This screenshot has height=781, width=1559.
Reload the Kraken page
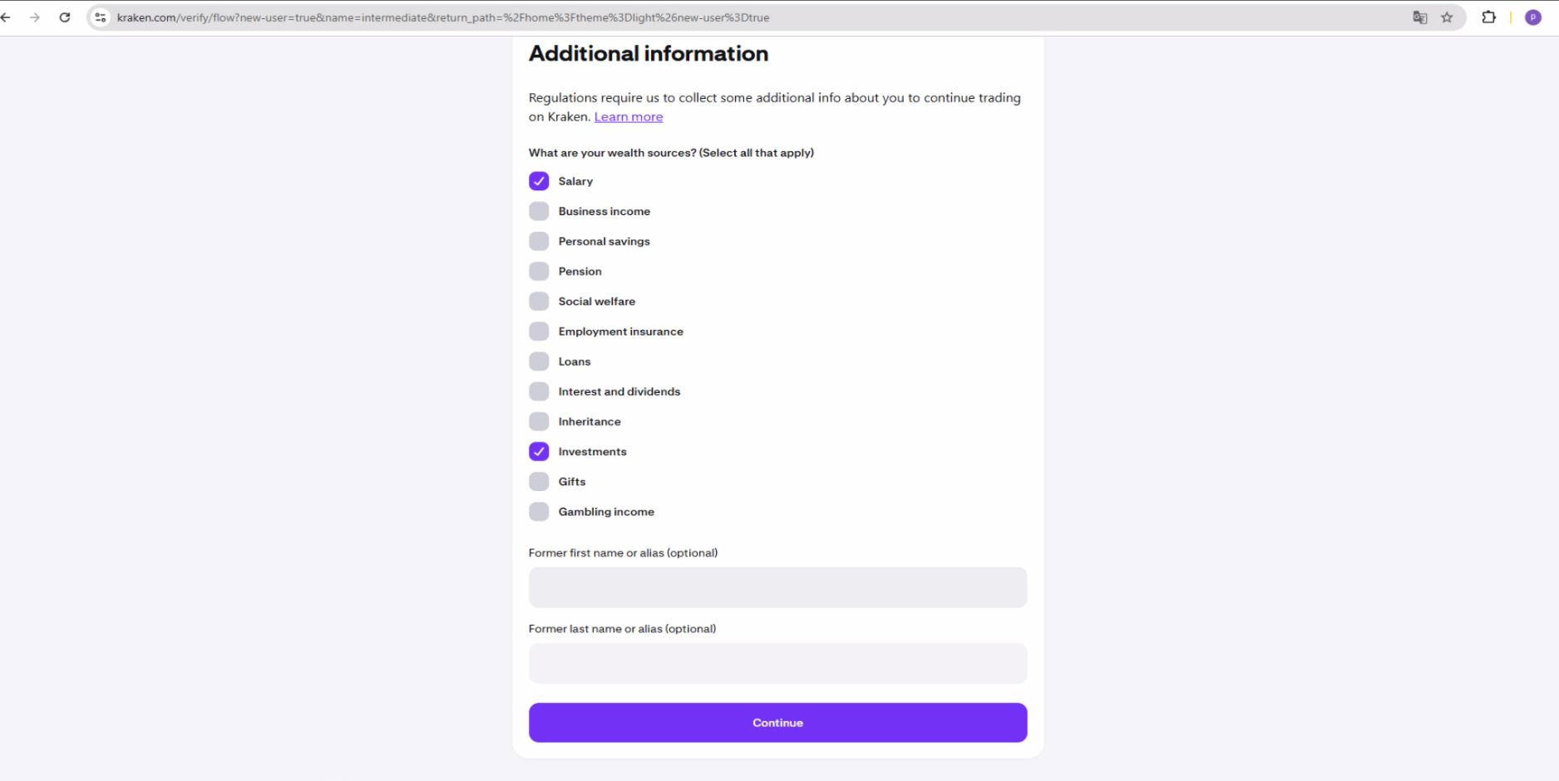click(65, 17)
